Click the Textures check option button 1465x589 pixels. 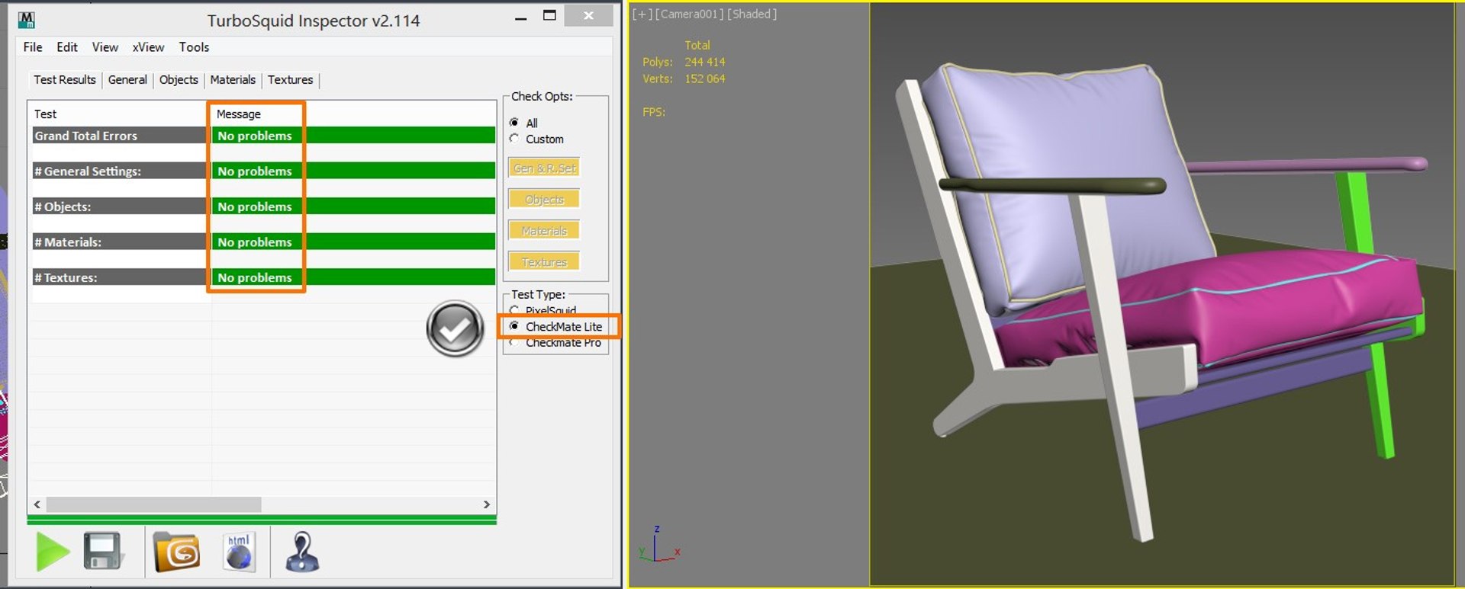[x=544, y=262]
